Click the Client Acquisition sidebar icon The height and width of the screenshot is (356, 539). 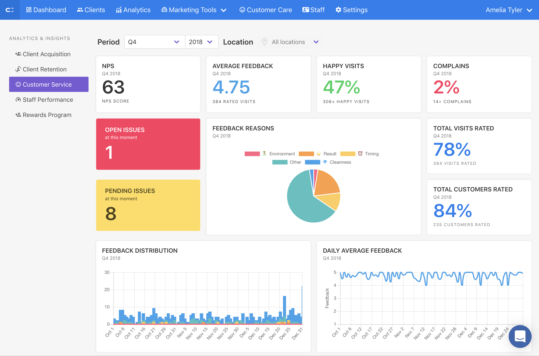pyautogui.click(x=18, y=54)
